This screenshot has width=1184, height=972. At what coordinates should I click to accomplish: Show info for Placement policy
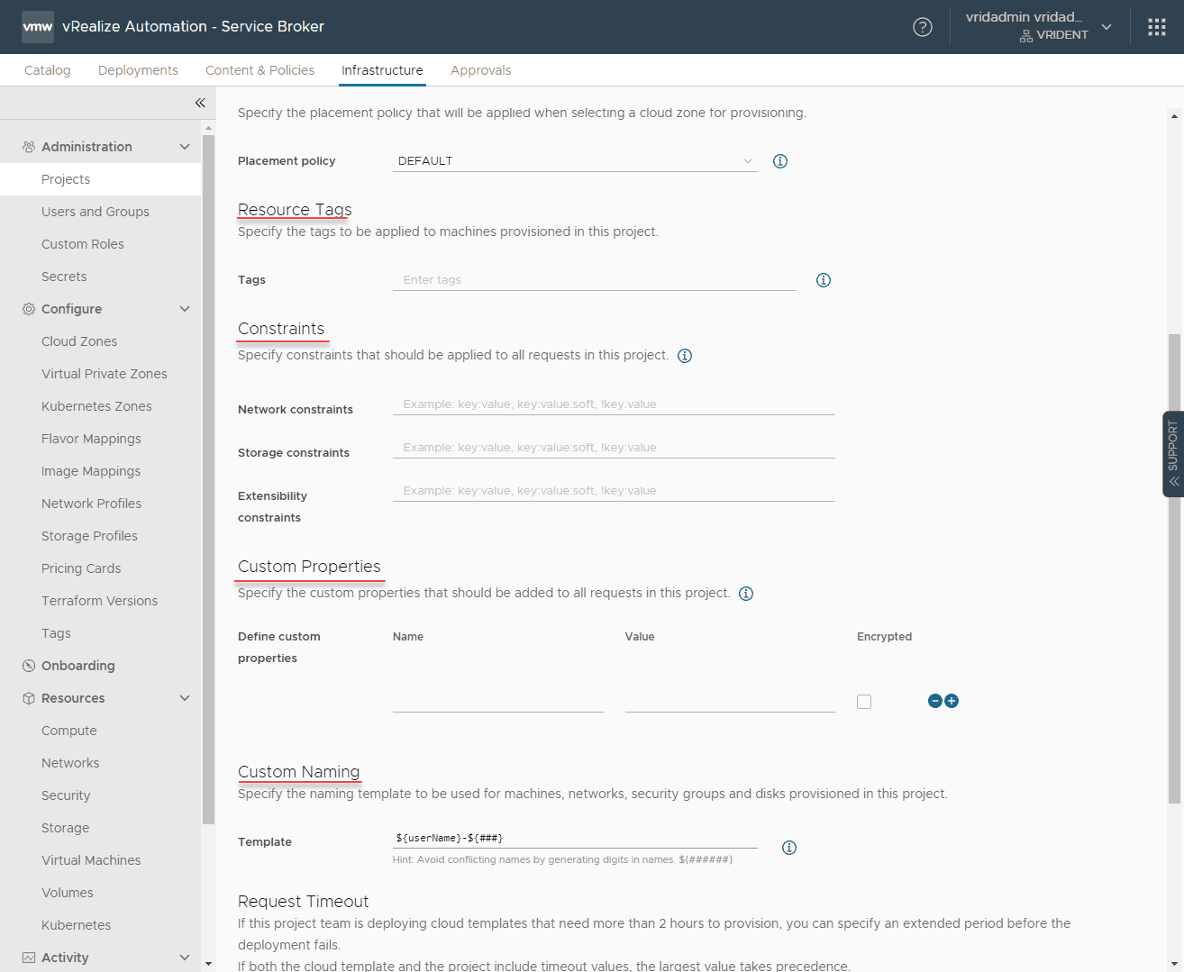click(780, 161)
